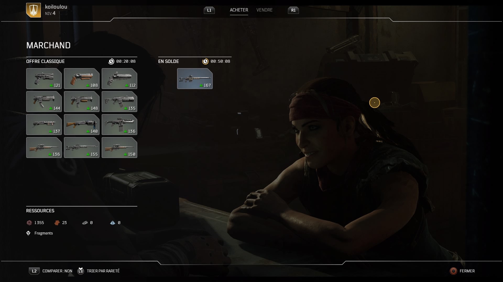Image resolution: width=503 pixels, height=282 pixels.
Task: Click the green arrow on weapon 150
Action: click(126, 154)
